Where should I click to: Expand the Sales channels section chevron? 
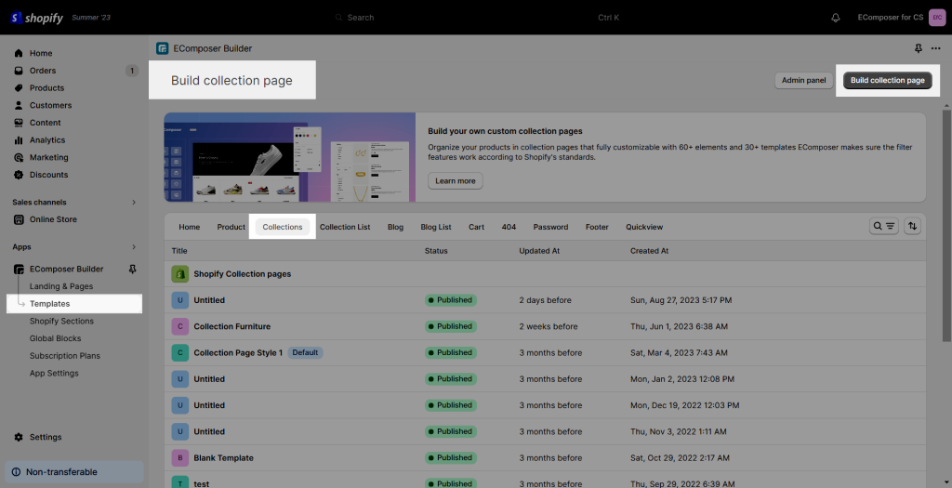point(134,202)
